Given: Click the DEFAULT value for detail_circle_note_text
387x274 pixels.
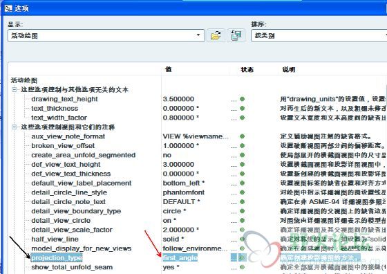Looking at the screenshot, I should pyautogui.click(x=181, y=202).
